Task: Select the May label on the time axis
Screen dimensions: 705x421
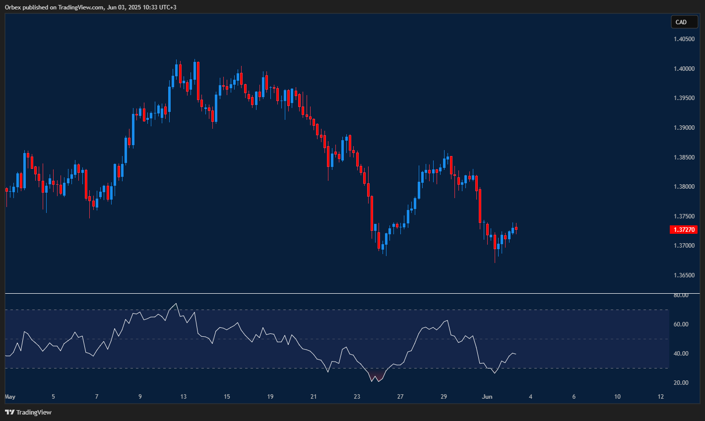Action: tap(9, 397)
